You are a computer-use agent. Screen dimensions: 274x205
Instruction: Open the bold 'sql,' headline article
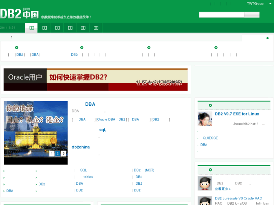coord(103,130)
